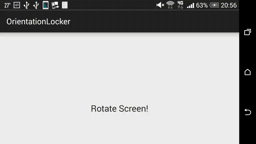Tap the picture share notification icon
This screenshot has width=256, height=144.
pyautogui.click(x=55, y=5)
